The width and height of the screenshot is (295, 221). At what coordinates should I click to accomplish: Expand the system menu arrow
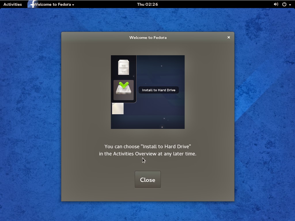pos(290,5)
